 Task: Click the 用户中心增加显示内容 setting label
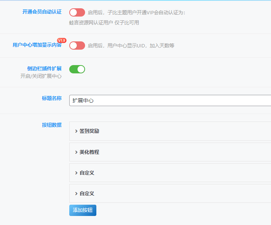click(x=37, y=45)
